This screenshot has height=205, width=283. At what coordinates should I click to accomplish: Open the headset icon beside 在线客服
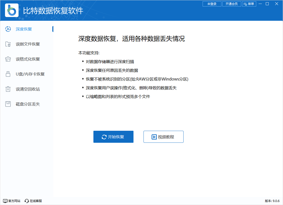pos(26,201)
